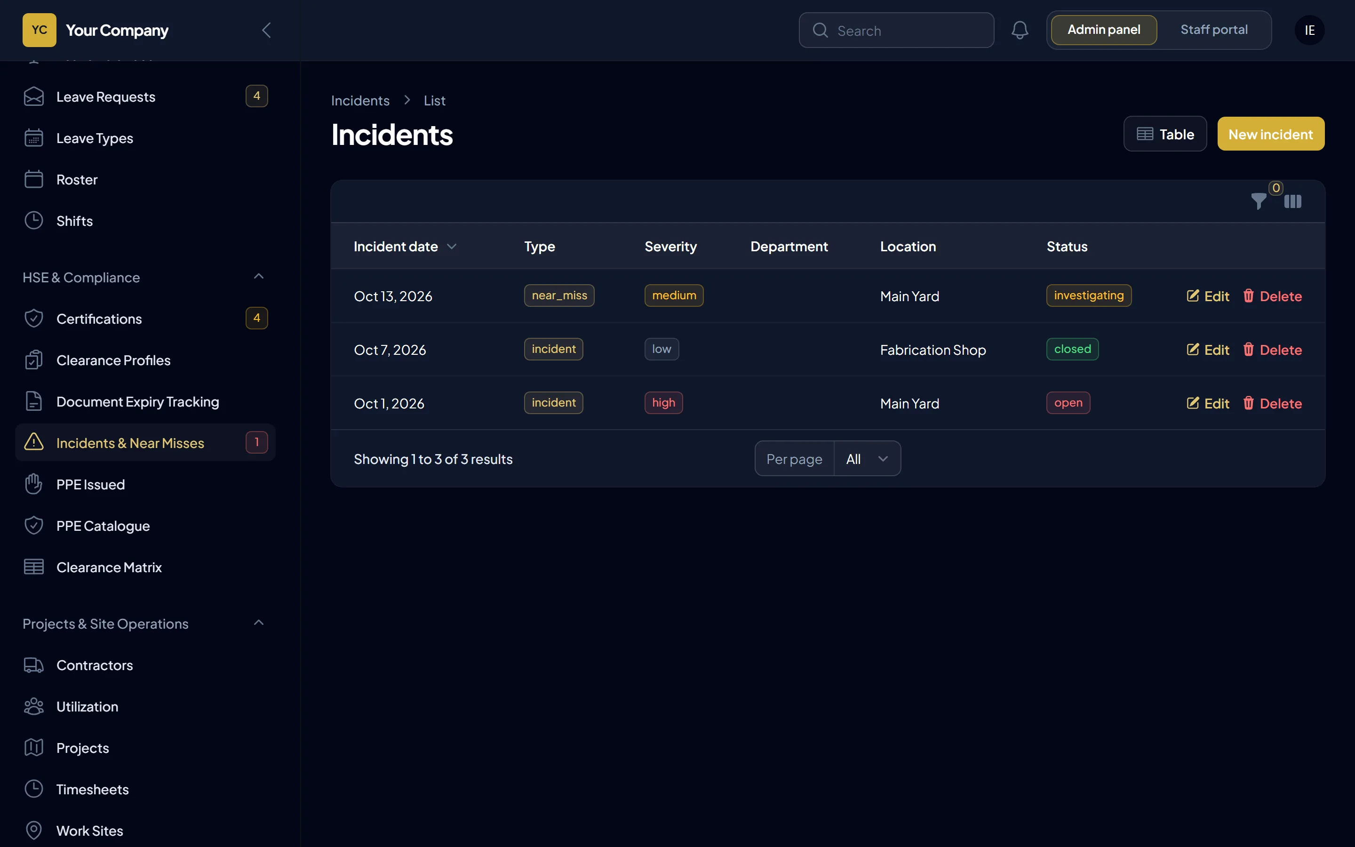This screenshot has height=847, width=1355.
Task: Toggle columns with the column manager icon
Action: click(x=1292, y=201)
